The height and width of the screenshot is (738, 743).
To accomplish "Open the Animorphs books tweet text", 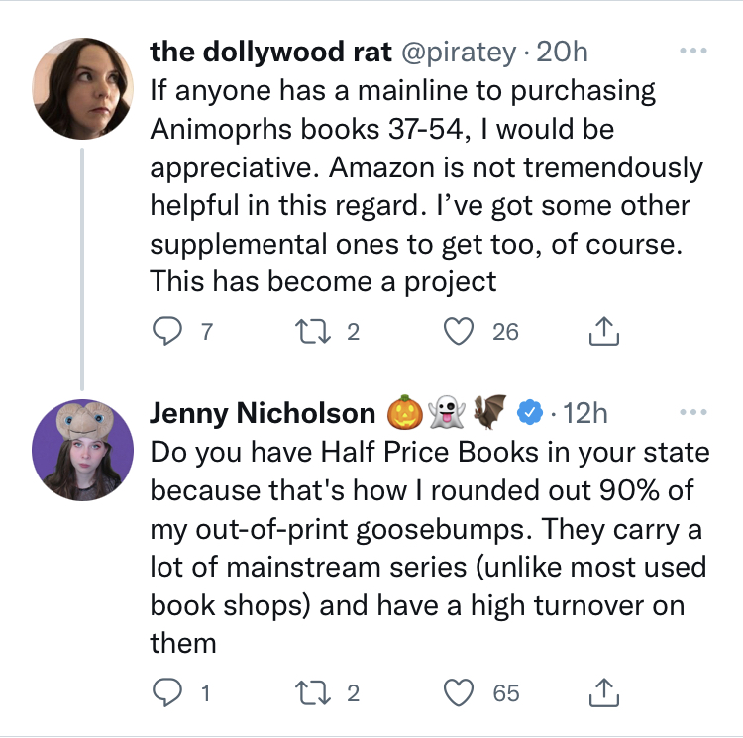I will tap(426, 185).
